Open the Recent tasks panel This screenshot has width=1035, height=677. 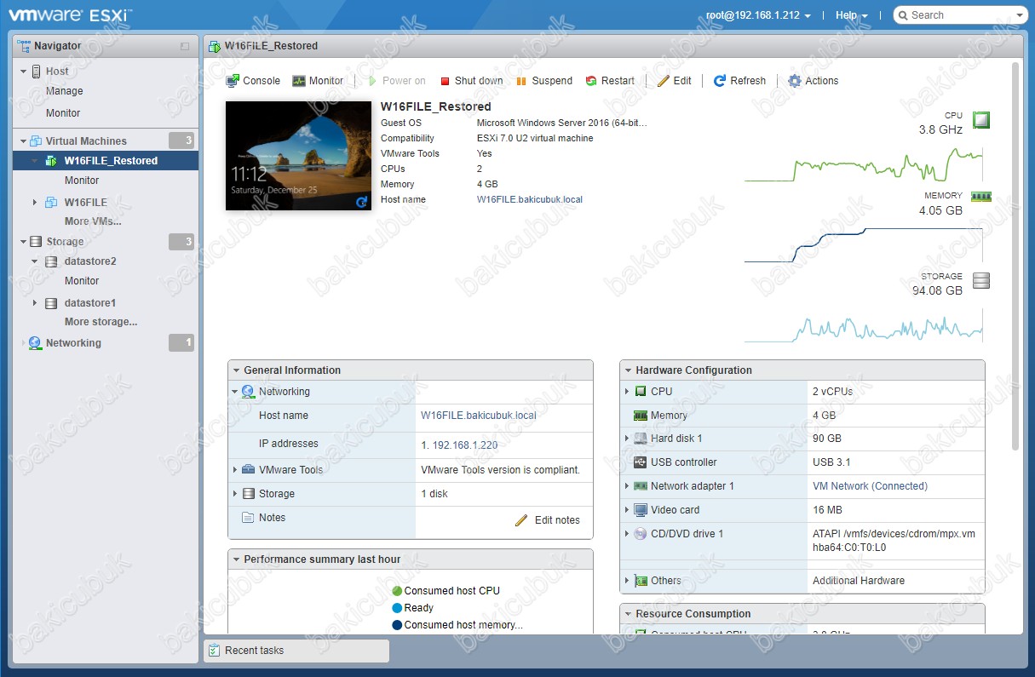296,651
